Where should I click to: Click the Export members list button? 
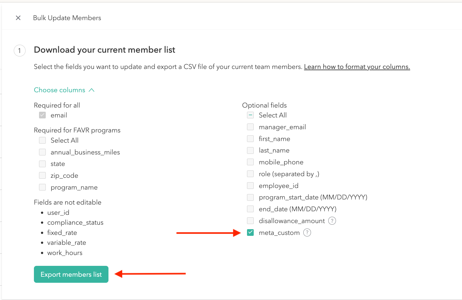71,274
